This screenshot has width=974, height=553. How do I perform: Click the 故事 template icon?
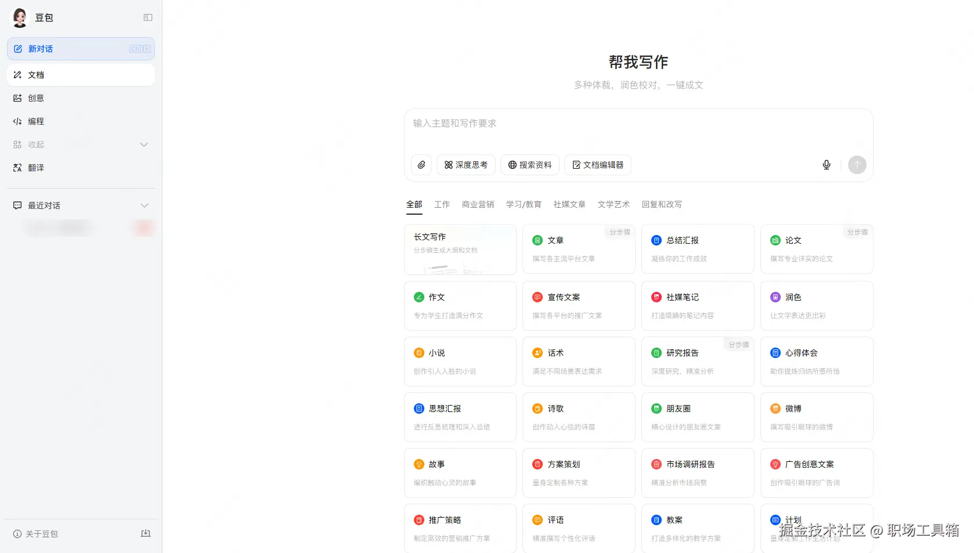click(419, 464)
